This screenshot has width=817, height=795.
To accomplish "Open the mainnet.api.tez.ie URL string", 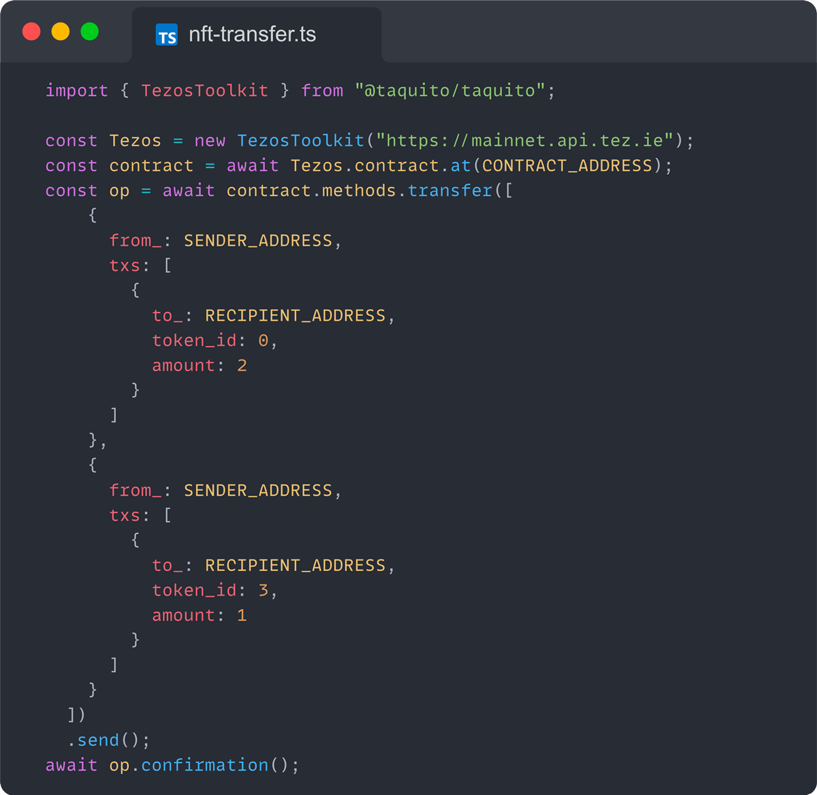I will pyautogui.click(x=524, y=141).
